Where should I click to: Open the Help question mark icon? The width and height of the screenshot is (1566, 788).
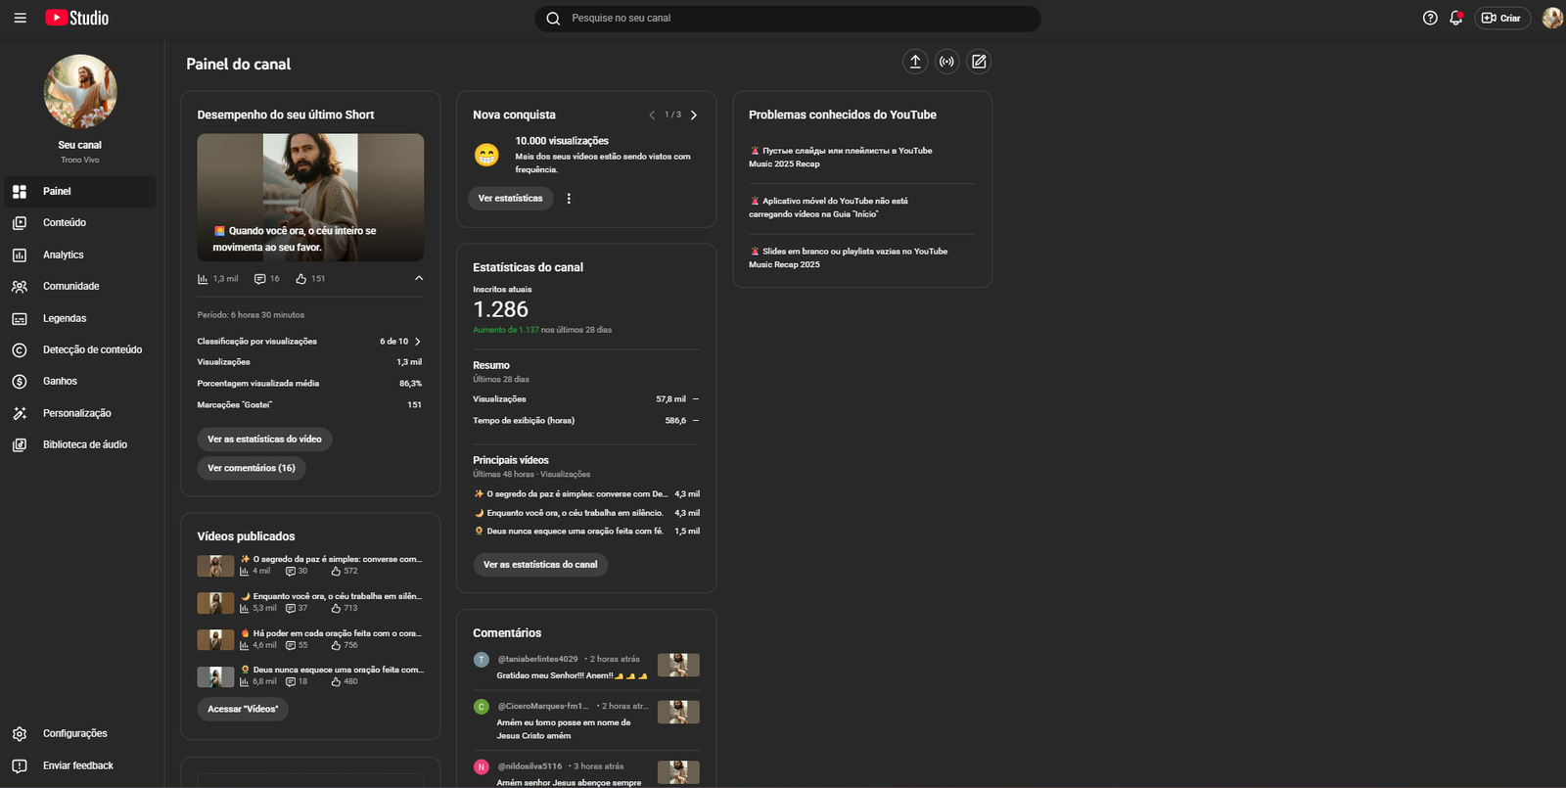[1430, 18]
